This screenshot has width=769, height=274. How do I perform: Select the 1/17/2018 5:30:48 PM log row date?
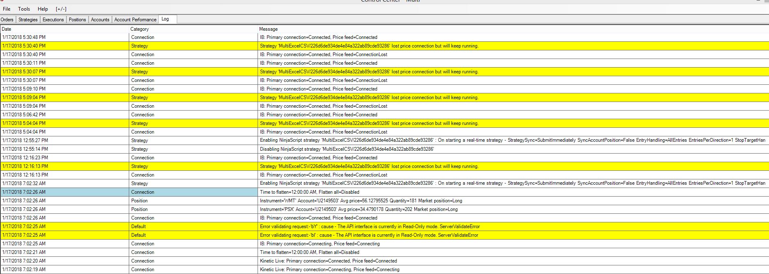24,37
